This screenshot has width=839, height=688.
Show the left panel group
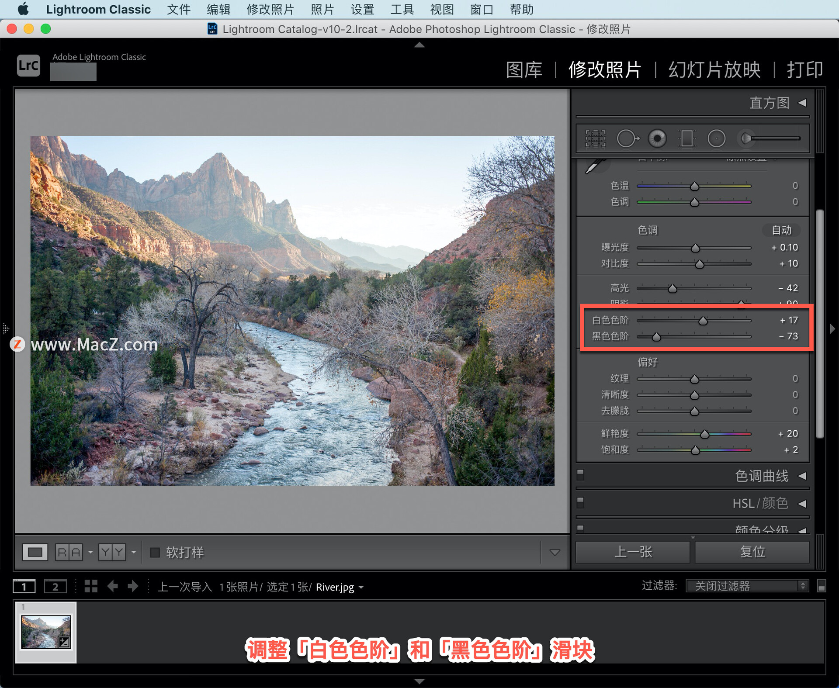click(6, 328)
